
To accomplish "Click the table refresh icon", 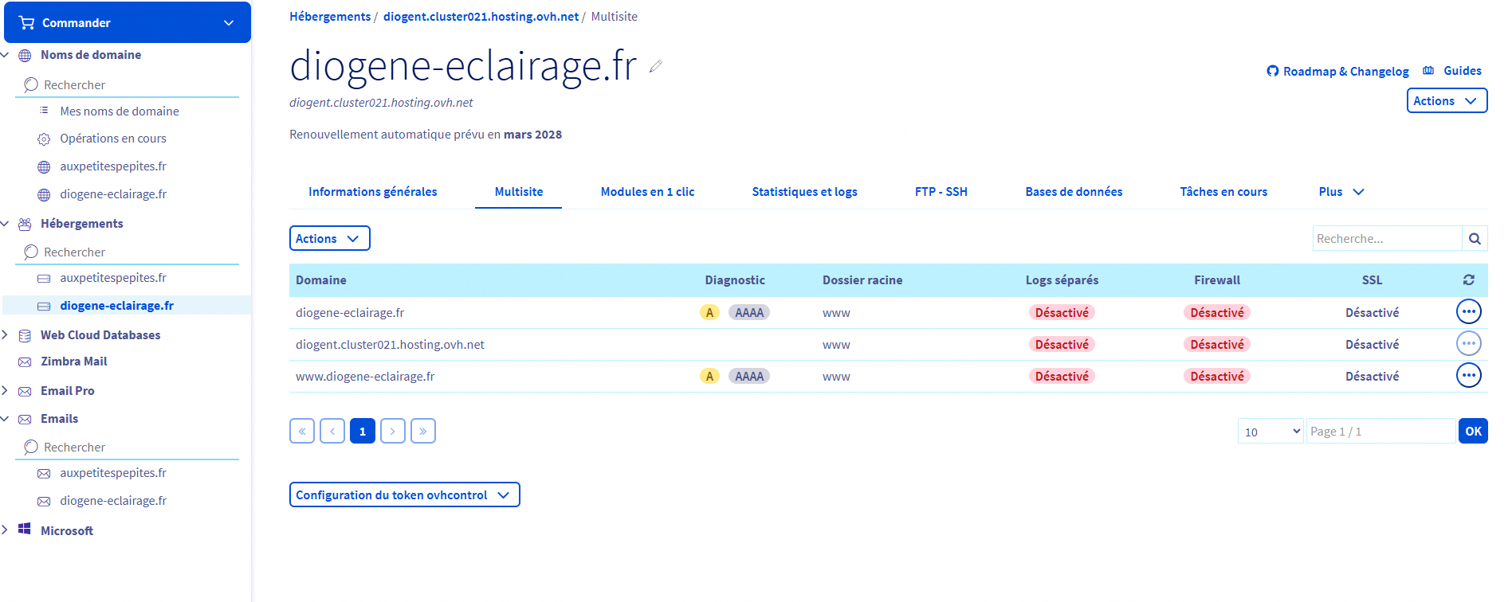I will click(1468, 280).
